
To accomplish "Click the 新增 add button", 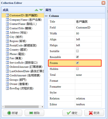I will coord(13,113).
